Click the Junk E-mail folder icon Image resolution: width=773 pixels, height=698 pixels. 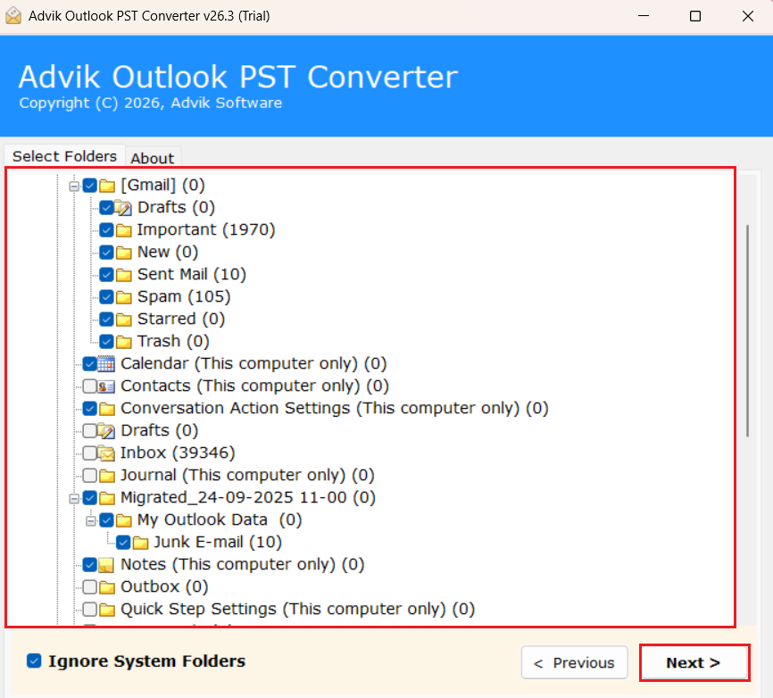[140, 544]
